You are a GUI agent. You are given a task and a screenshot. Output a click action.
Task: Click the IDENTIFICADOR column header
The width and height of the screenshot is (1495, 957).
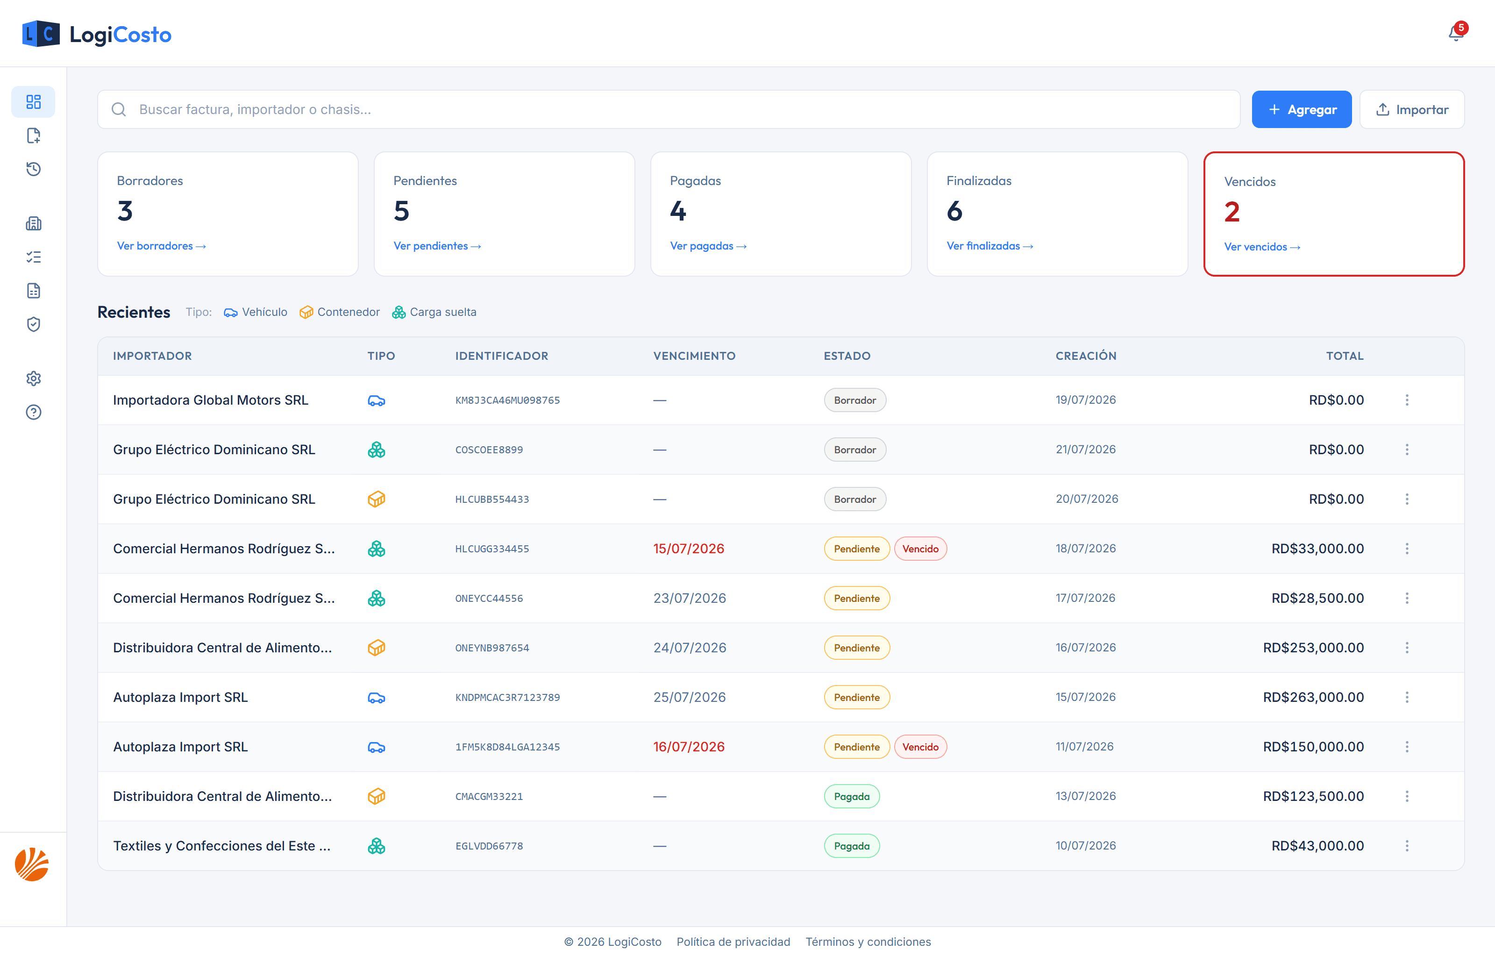tap(501, 356)
